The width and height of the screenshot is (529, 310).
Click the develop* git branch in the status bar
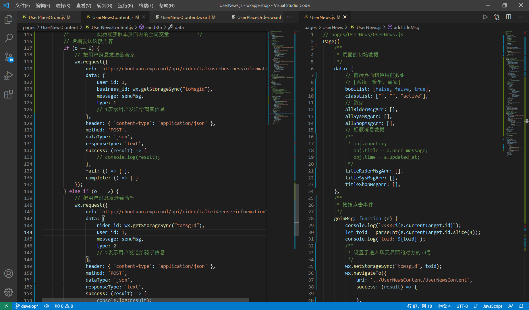(27, 306)
